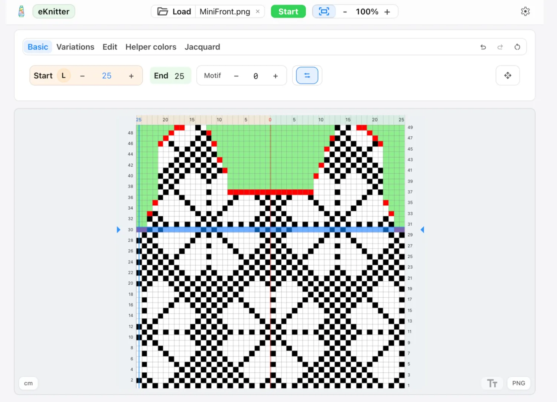Decrease the Start needle value
The image size is (557, 402).
(x=82, y=76)
